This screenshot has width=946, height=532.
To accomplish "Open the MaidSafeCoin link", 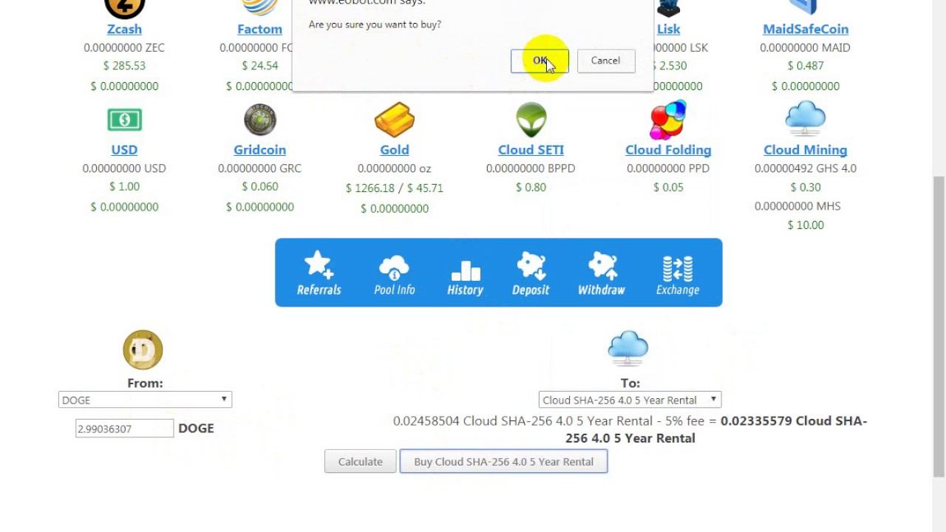I will click(x=806, y=29).
